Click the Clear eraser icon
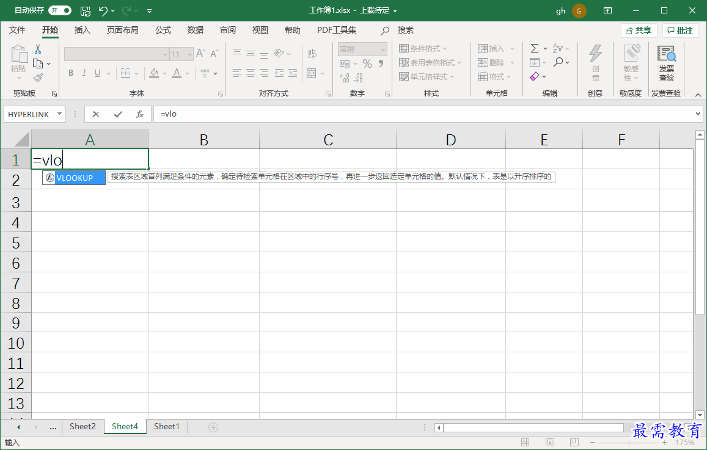Image resolution: width=707 pixels, height=450 pixels. [535, 76]
